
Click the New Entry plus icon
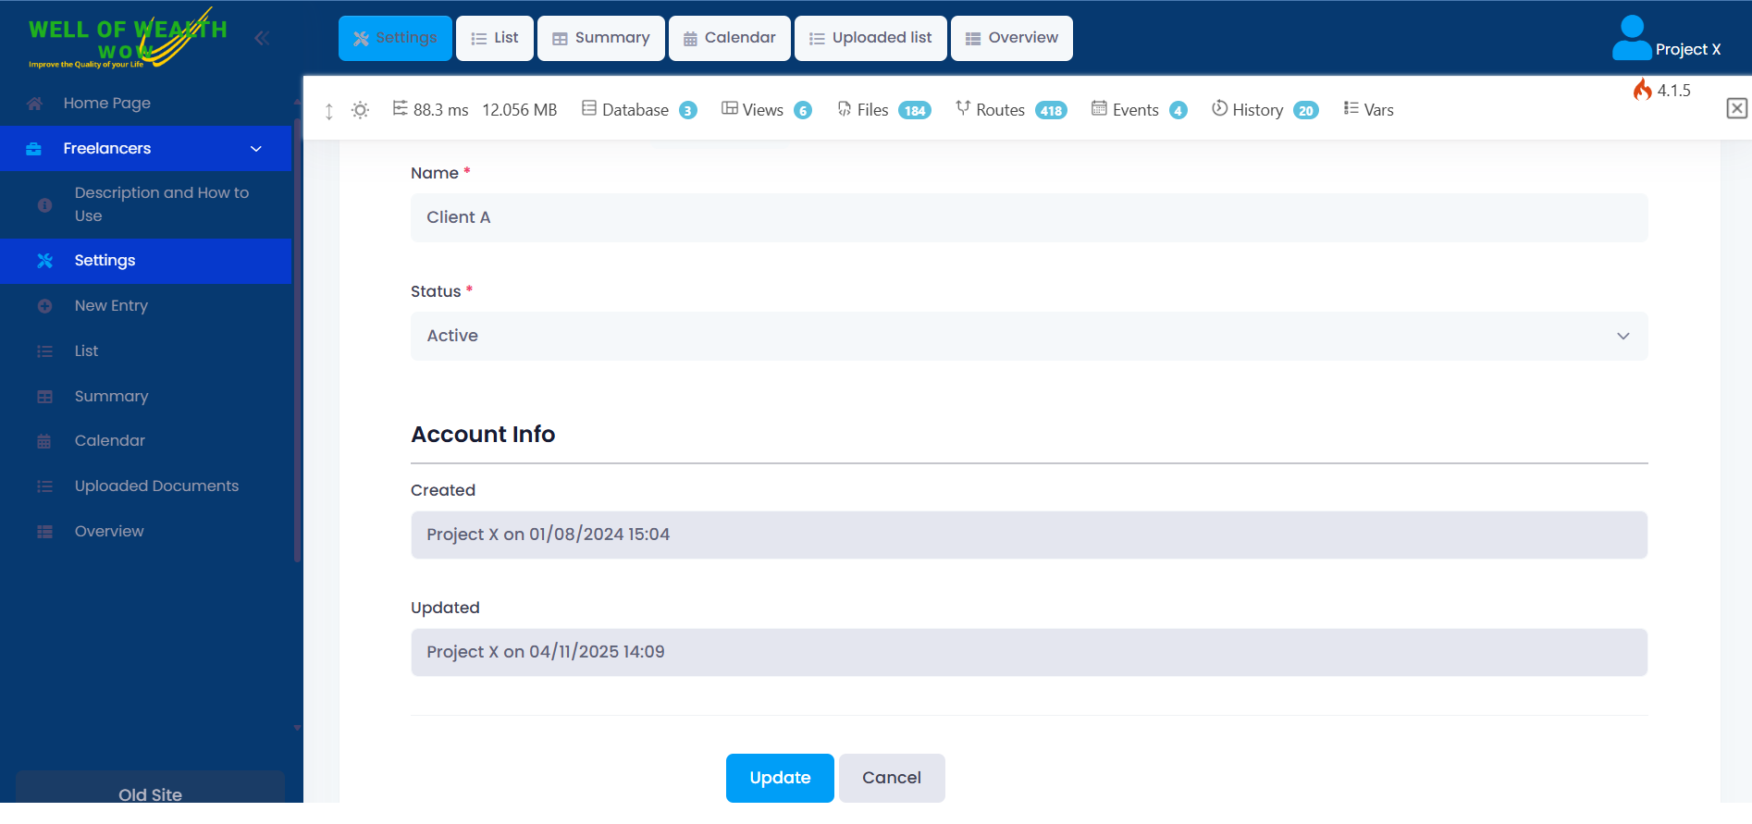[x=44, y=306]
